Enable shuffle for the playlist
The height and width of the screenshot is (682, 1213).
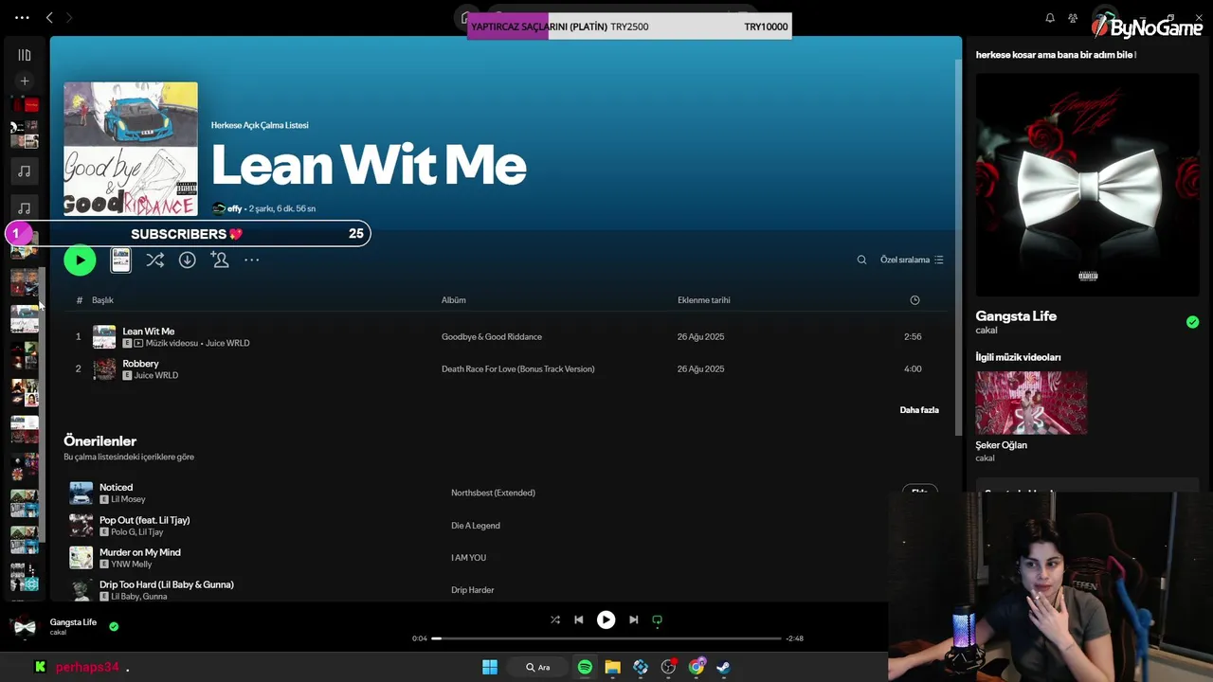coord(155,260)
